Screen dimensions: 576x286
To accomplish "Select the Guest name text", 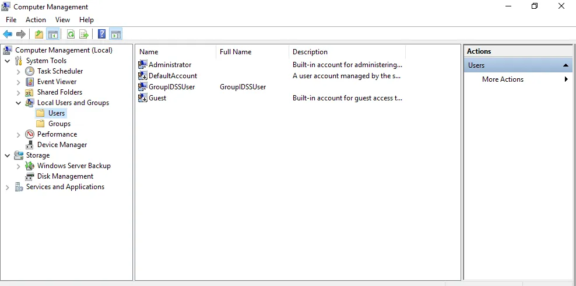I will pos(157,98).
